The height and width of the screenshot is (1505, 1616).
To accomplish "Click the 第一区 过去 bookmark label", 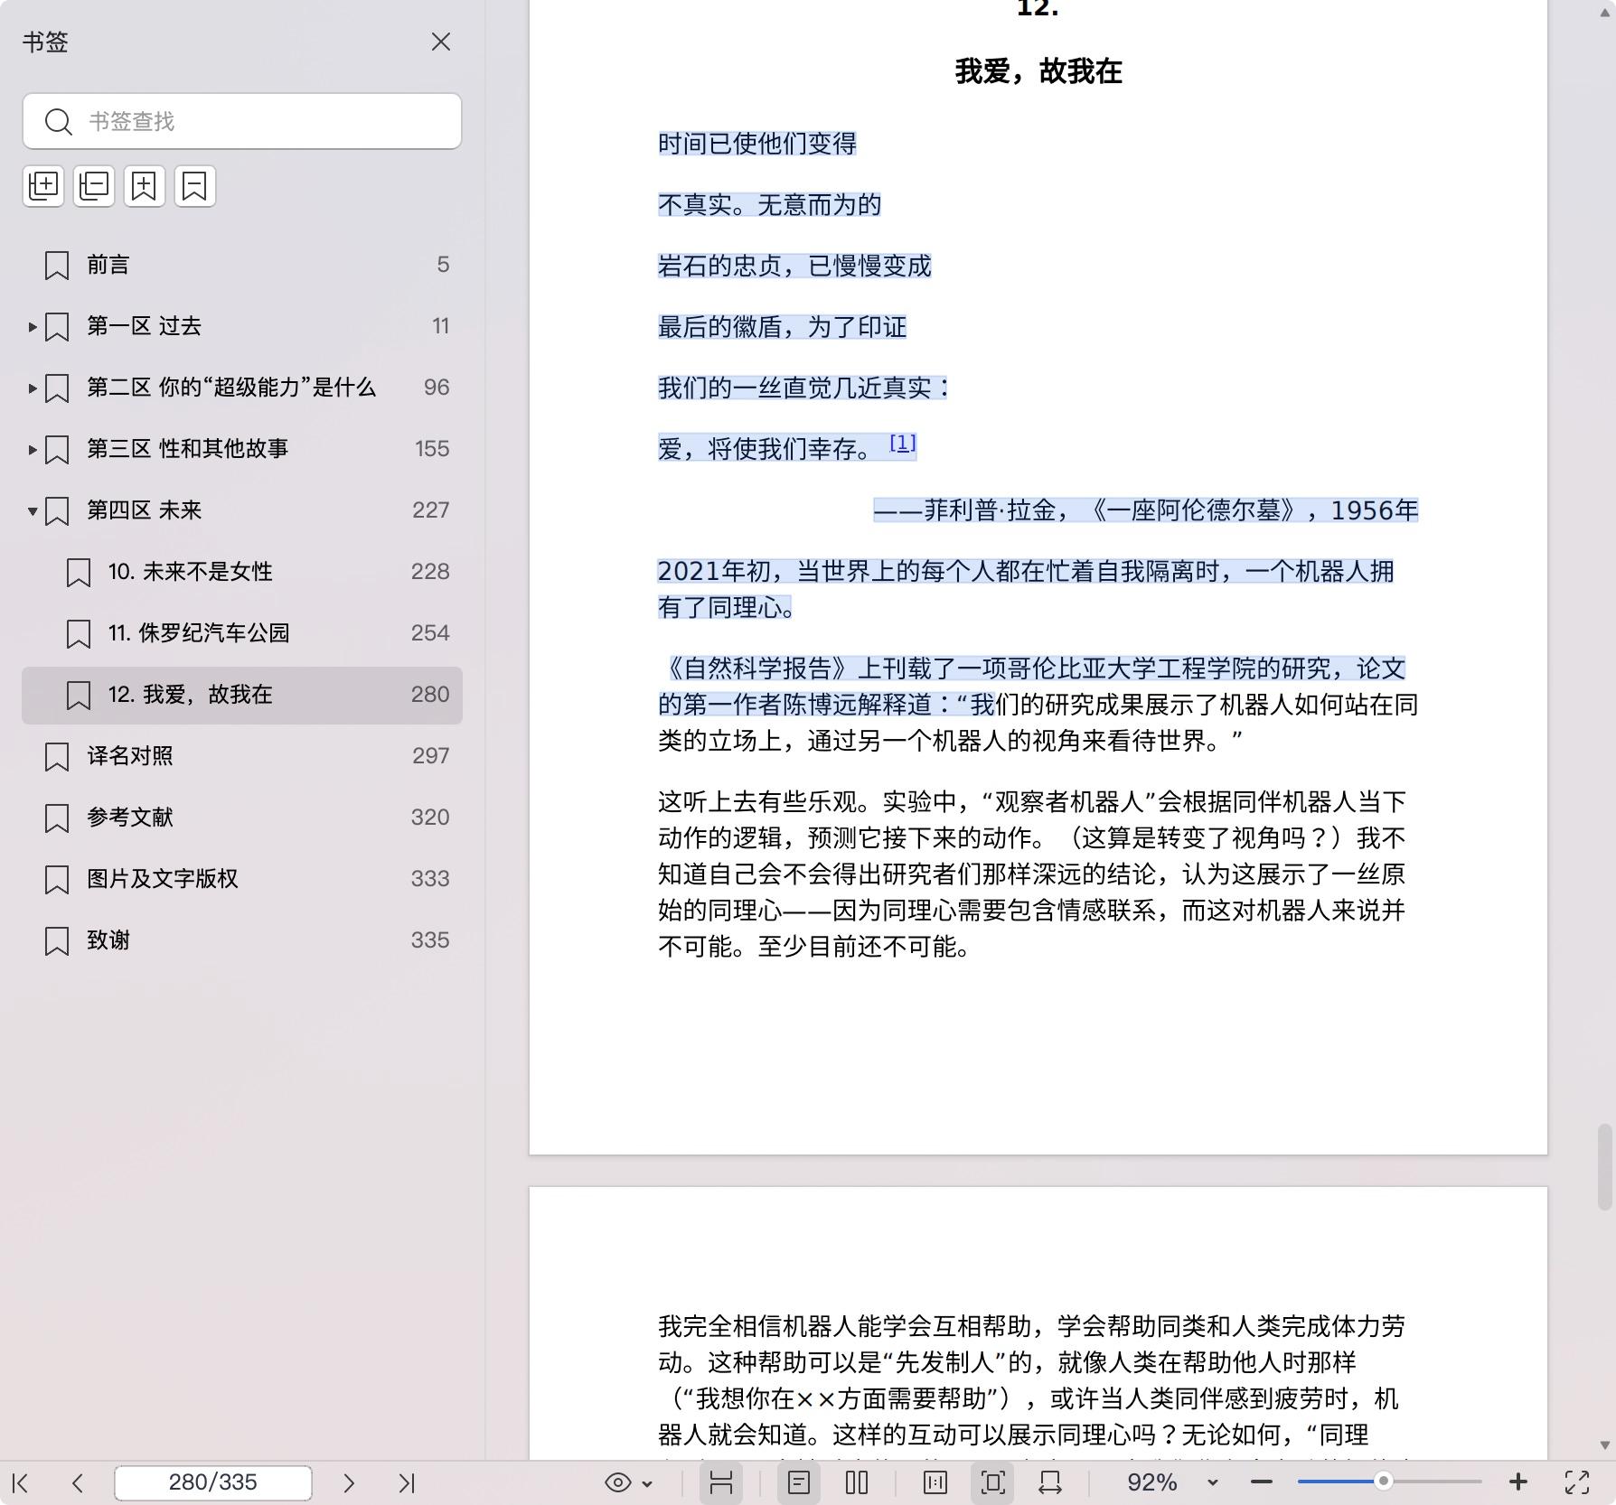I will pyautogui.click(x=144, y=326).
